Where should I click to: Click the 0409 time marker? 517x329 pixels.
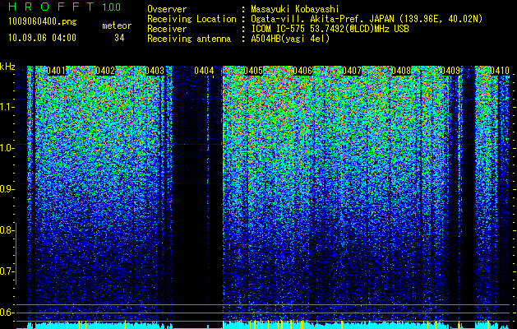(450, 71)
